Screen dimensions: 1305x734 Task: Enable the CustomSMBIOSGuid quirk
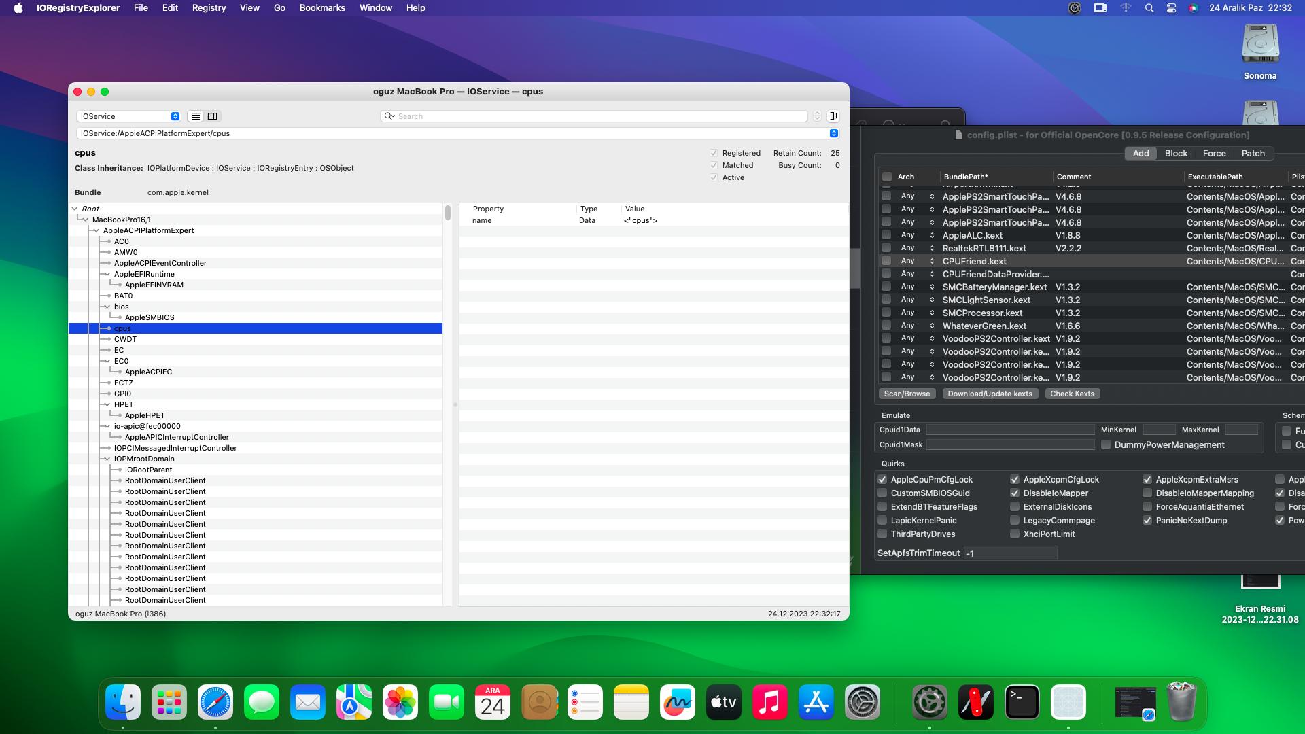(x=883, y=493)
